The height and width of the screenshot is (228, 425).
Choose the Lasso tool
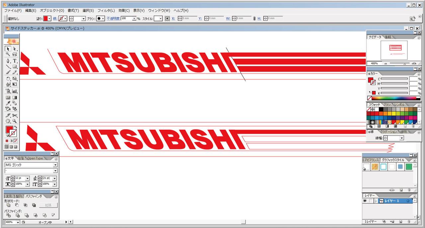15,55
